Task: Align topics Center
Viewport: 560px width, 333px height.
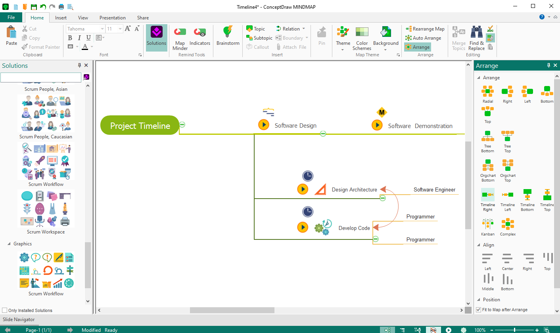Action: pyautogui.click(x=507, y=262)
